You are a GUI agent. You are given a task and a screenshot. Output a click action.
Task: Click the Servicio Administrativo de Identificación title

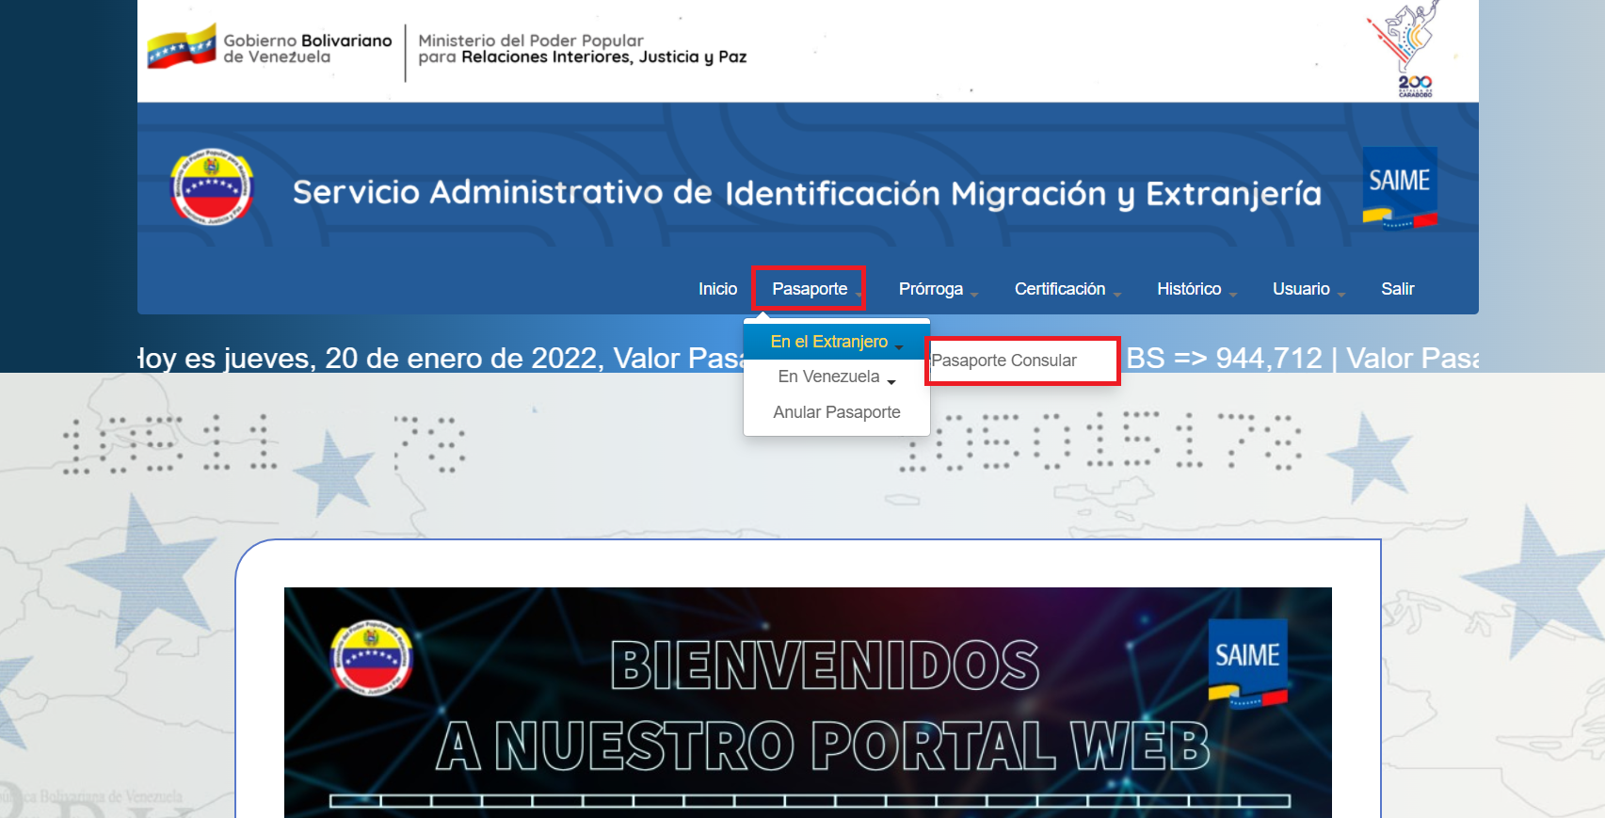(x=807, y=193)
